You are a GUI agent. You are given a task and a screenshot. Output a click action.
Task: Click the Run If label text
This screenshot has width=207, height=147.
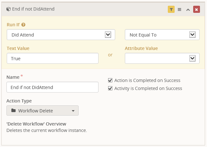[x=13, y=25]
